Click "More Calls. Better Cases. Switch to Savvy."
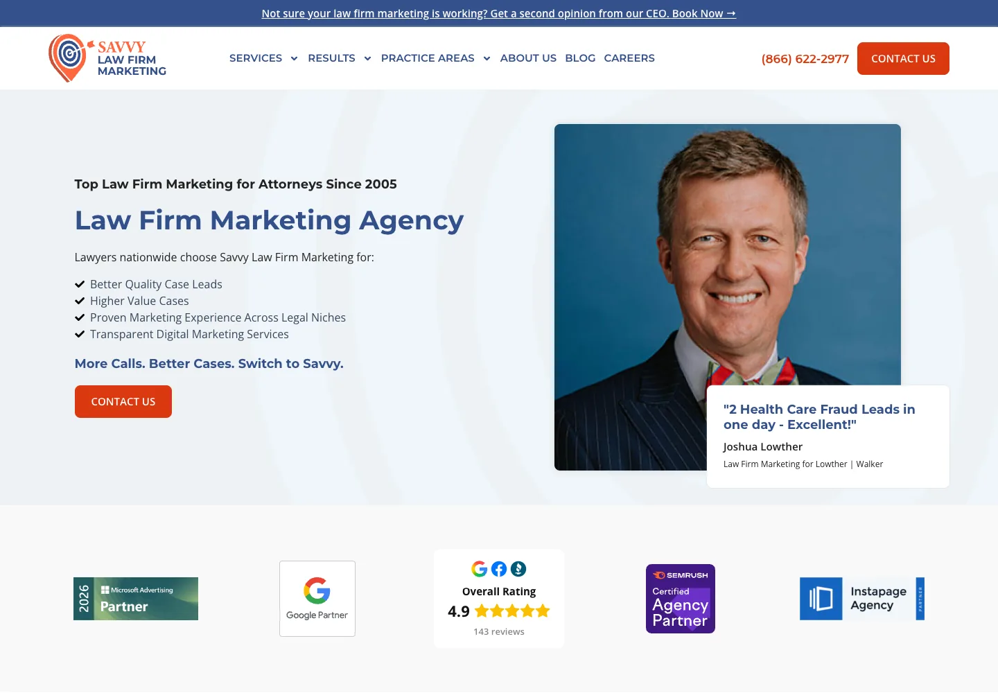998x693 pixels. [209, 364]
